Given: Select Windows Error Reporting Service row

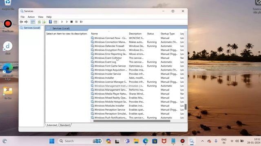Looking at the screenshot, I should click(x=137, y=54).
